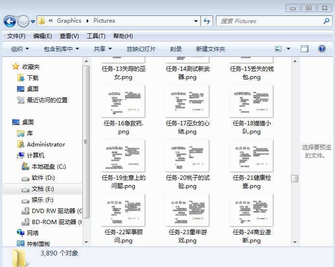Click the 刻录 button
Viewport: 335px width, 267px height.
[x=175, y=49]
